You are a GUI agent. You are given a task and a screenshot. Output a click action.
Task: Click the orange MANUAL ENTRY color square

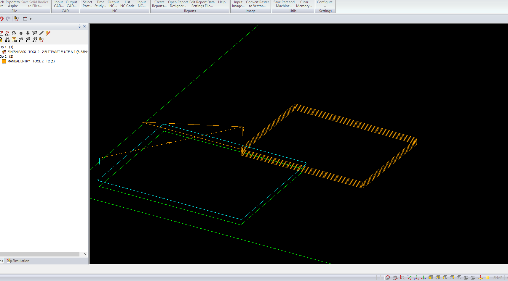pyautogui.click(x=4, y=61)
